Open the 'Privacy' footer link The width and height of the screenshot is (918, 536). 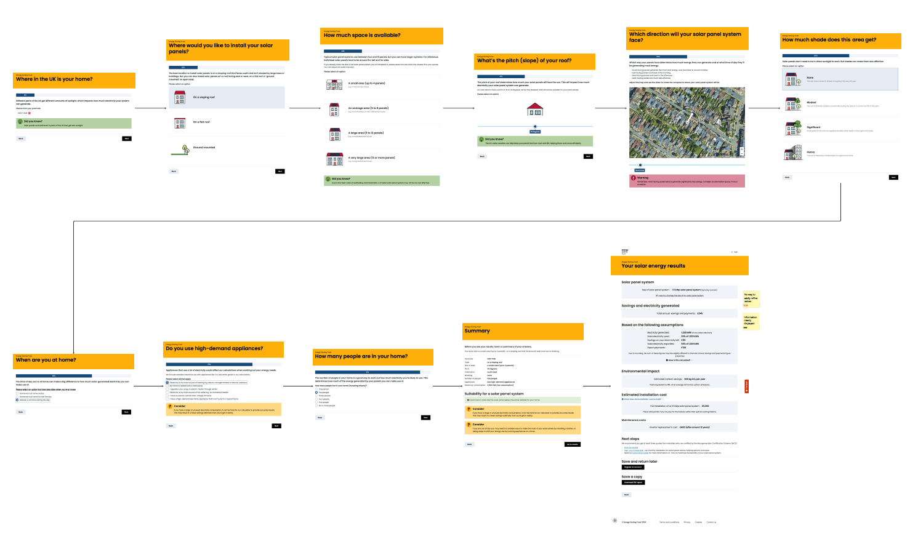click(x=687, y=522)
